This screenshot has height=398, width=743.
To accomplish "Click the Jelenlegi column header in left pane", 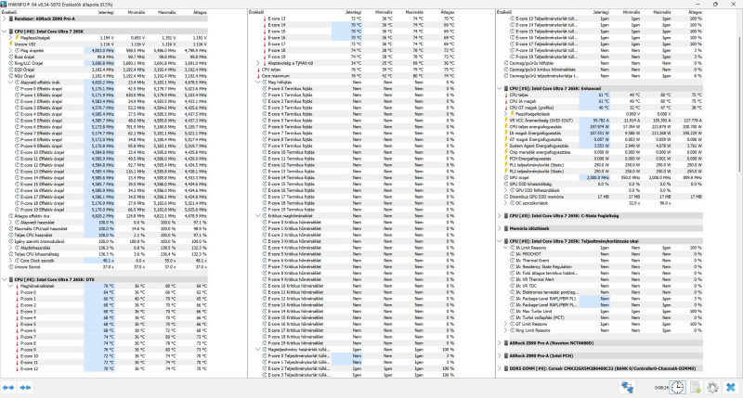I will (x=105, y=12).
